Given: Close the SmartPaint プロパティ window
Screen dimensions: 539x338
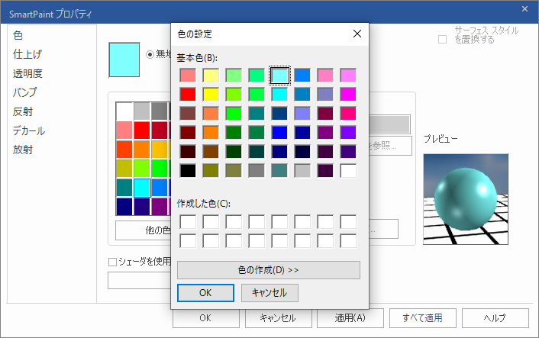Looking at the screenshot, I should point(524,9).
